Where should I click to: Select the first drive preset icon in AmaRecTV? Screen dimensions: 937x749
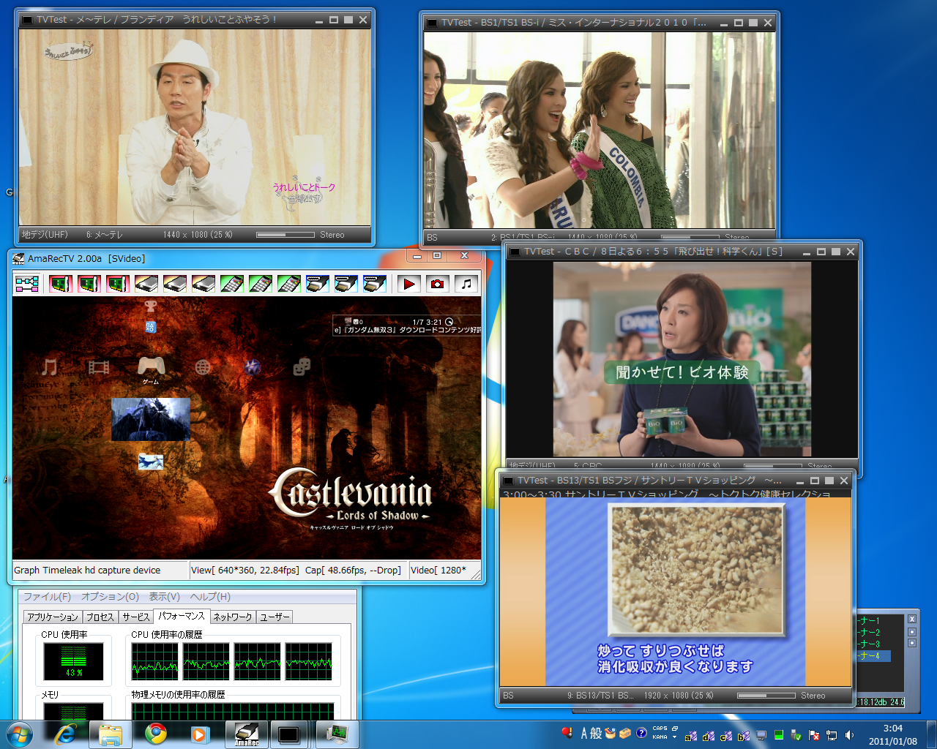coord(146,284)
